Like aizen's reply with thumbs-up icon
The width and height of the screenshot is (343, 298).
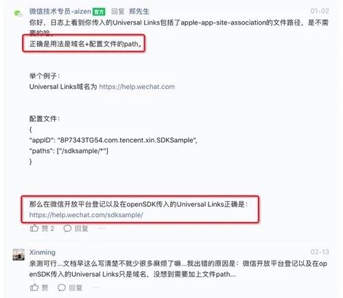[34, 228]
